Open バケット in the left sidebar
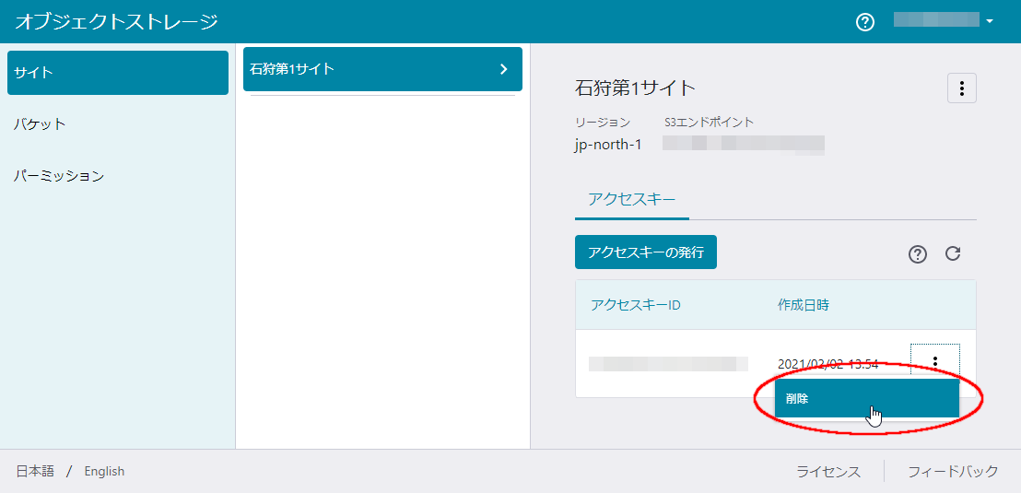 click(x=40, y=124)
